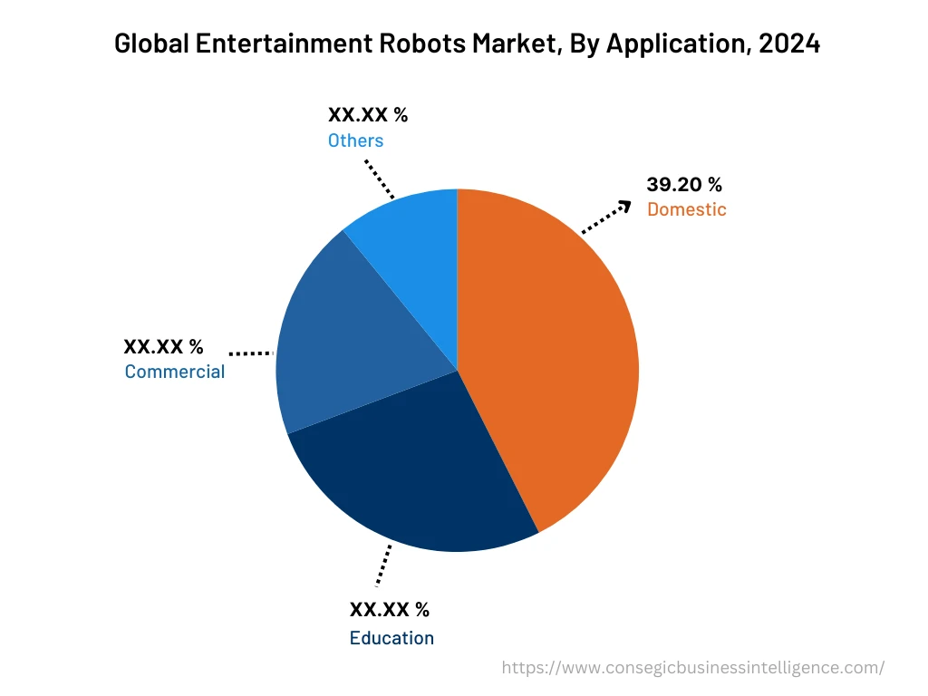Click the Others label text
This screenshot has width=928, height=696.
pos(355,140)
